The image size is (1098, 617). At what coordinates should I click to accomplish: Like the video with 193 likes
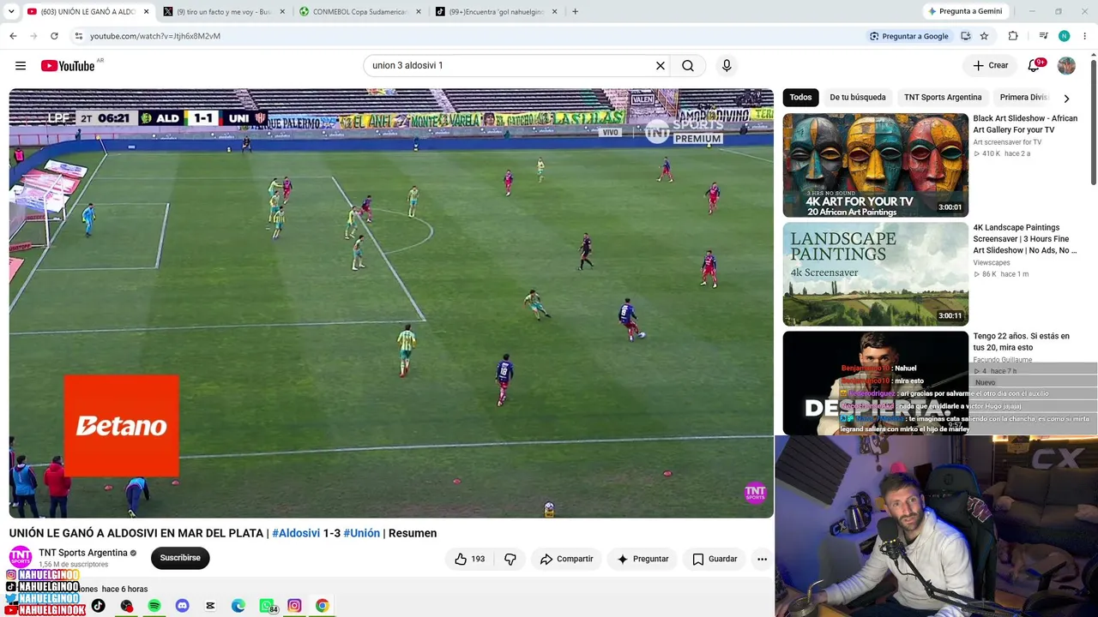470,559
